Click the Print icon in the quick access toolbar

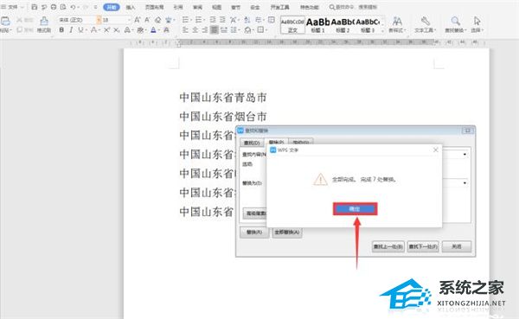54,7
